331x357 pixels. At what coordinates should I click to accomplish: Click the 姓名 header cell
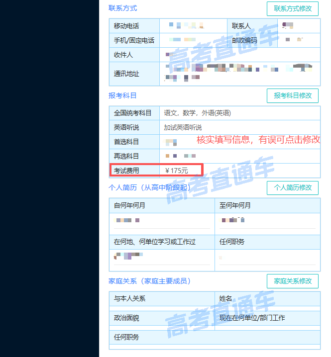(x=267, y=299)
